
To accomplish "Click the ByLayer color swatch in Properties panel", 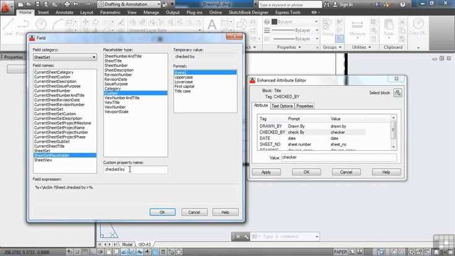I will [274, 22].
